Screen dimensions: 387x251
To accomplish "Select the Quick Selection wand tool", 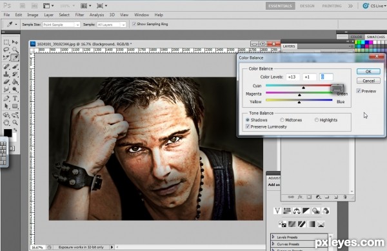I will coord(15,50).
